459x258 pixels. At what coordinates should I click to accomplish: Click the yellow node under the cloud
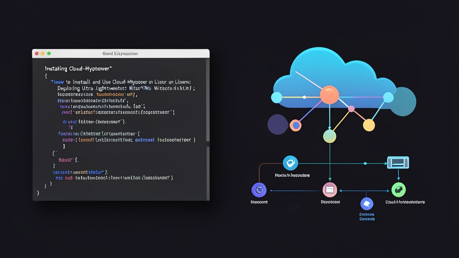pos(369,125)
